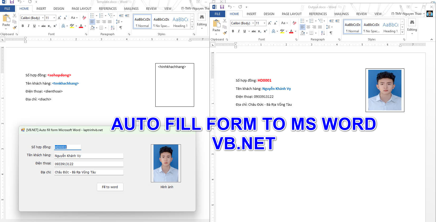This screenshot has height=222, width=436.
Task: Click Show paragraph marks in Output window
Action: [x=331, y=33]
